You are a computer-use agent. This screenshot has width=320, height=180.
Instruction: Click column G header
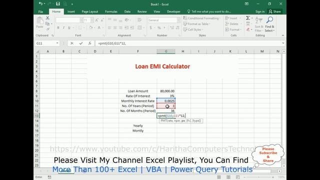pos(166,51)
